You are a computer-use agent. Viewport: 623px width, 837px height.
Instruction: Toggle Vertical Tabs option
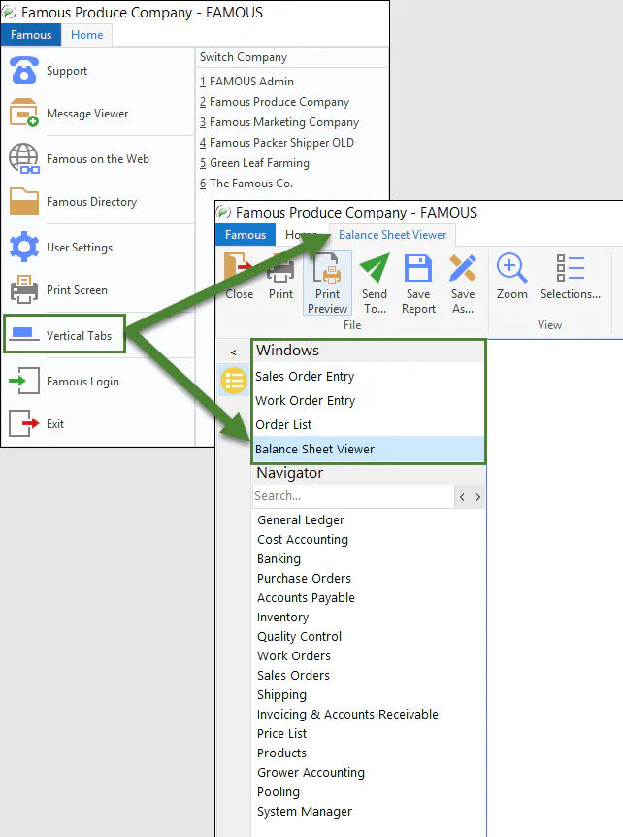point(65,334)
